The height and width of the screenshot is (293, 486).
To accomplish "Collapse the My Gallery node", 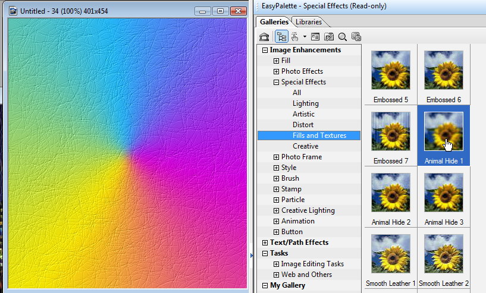I will coord(265,285).
